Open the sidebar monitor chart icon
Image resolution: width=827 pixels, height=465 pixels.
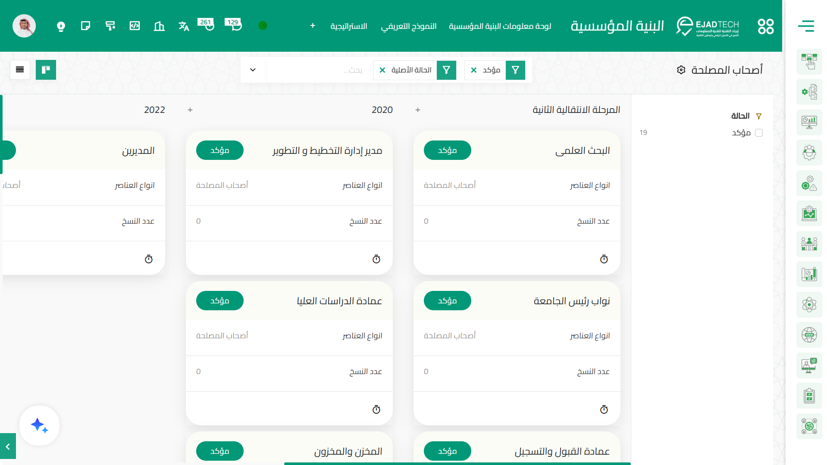click(809, 122)
